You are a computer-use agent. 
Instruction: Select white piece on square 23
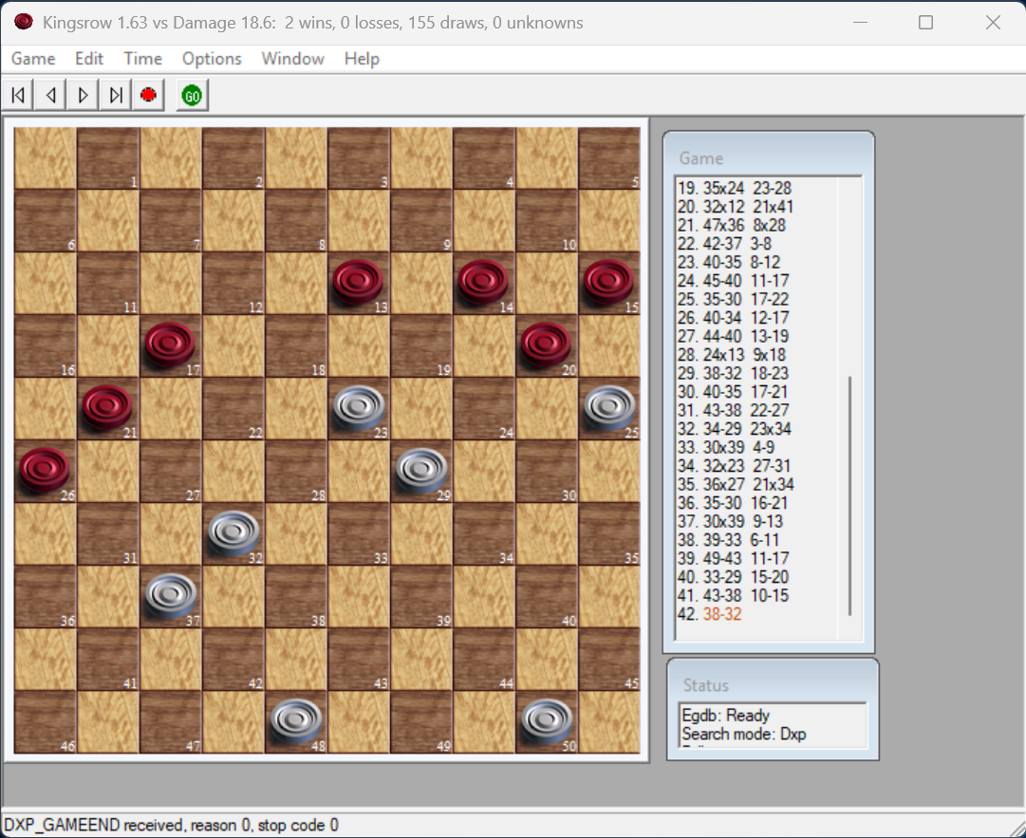point(359,407)
